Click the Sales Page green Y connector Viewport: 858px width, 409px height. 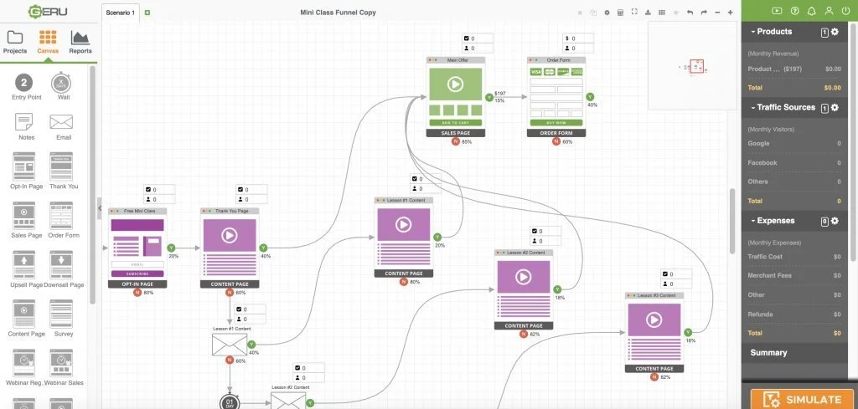pyautogui.click(x=489, y=97)
